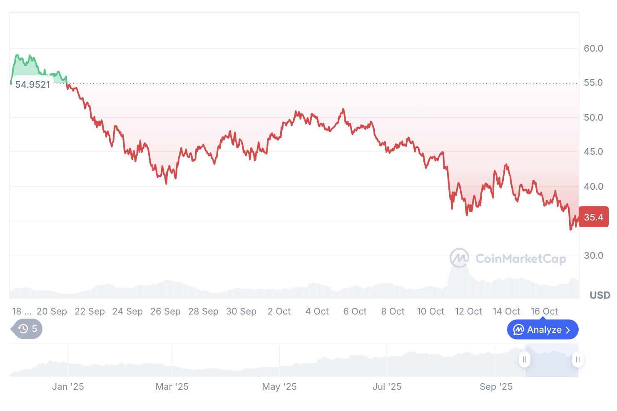Click the right range slider handle
The height and width of the screenshot is (411, 617).
coord(577,359)
